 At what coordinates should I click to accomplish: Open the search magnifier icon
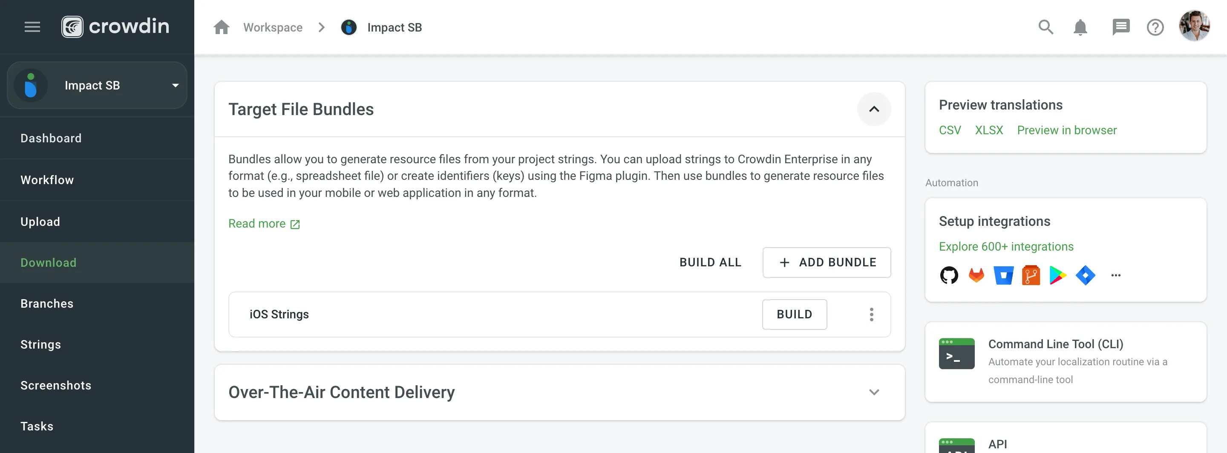(x=1046, y=27)
